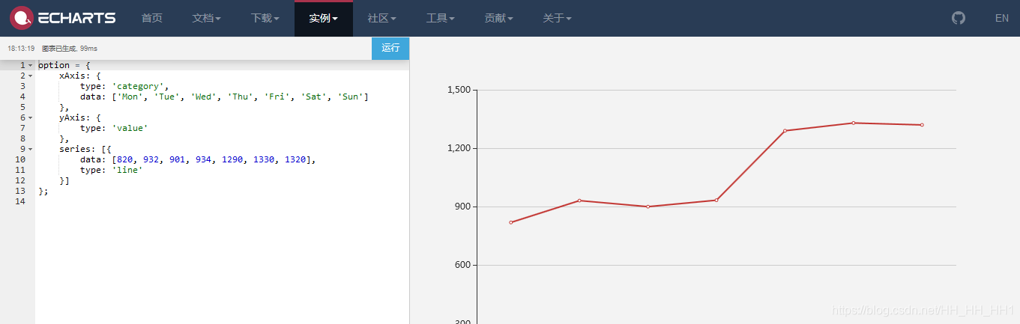
Task: Collapse the series fold arrow on line 9
Action: [30, 150]
